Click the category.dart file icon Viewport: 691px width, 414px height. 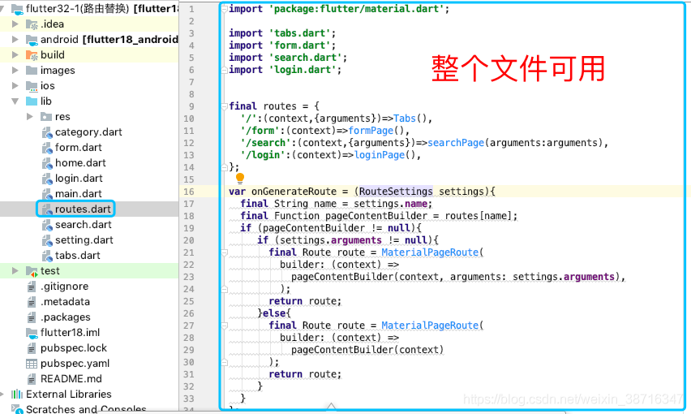coord(47,132)
